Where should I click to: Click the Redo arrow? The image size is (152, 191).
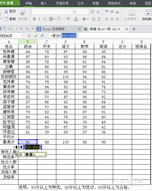(27, 29)
